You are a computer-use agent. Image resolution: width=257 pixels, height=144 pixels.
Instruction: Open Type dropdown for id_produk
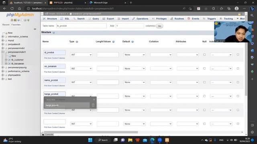tap(81, 55)
